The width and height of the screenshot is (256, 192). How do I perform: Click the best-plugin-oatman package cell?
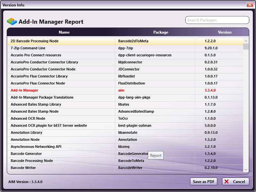click(x=155, y=125)
